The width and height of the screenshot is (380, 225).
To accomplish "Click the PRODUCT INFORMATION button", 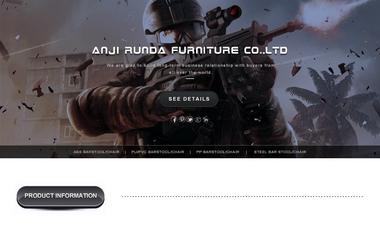I will pos(61,197).
